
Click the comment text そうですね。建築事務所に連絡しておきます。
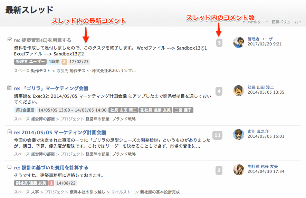[x=59, y=175]
